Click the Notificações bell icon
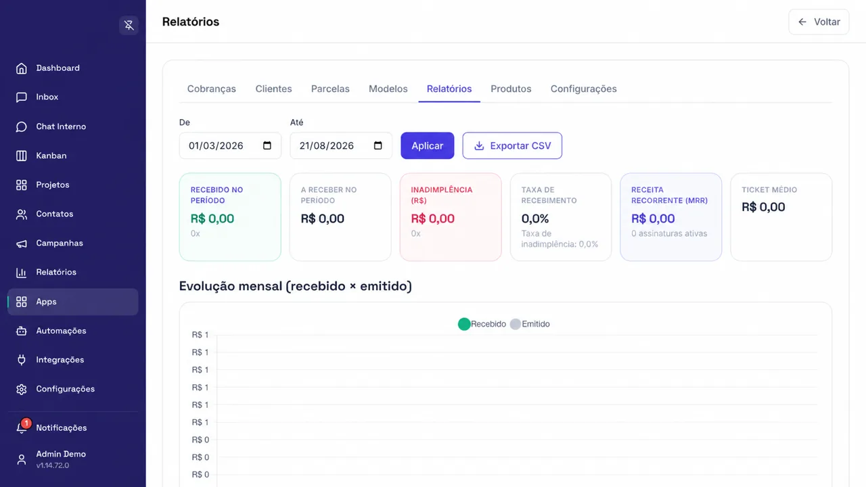This screenshot has width=866, height=487. [x=22, y=428]
